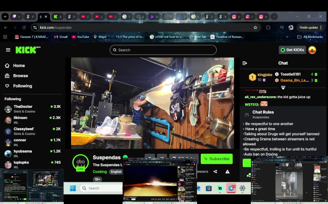328x204 pixels.
Task: Expand the gifter leaderboard chevron
Action: pyautogui.click(x=283, y=88)
